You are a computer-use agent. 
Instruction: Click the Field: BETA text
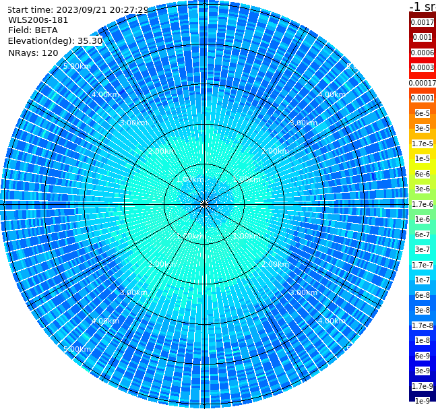[x=33, y=30]
